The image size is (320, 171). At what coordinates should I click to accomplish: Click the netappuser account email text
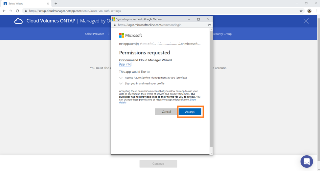pyautogui.click(x=160, y=44)
